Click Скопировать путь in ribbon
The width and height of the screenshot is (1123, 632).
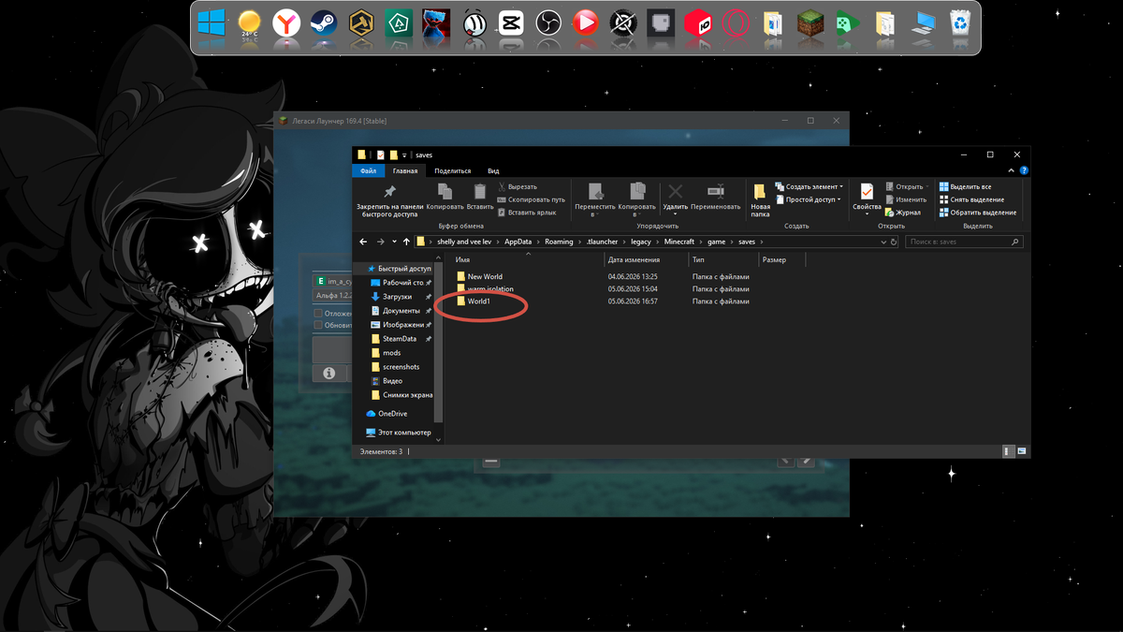531,199
